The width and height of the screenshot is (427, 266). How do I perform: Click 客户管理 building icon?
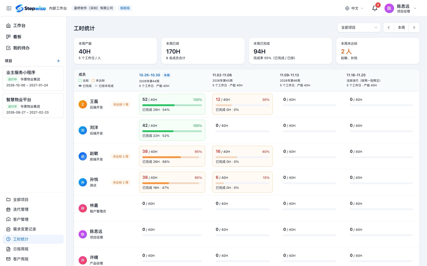[8, 219]
